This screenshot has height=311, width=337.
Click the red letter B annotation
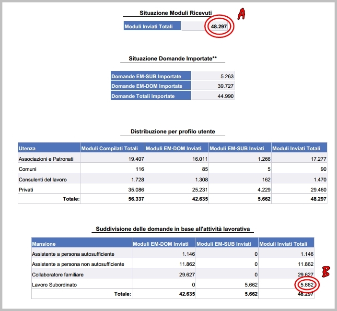325,272
